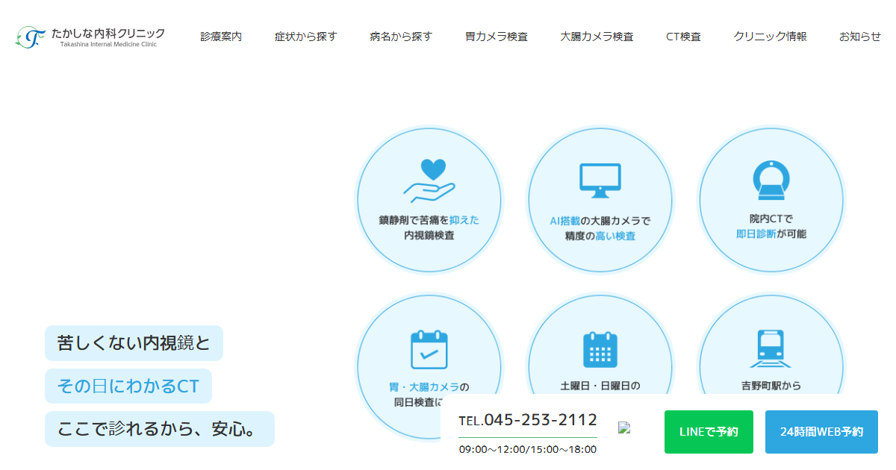This screenshot has height=470, width=896.
Task: Open the 症状から探す menu
Action: coord(305,37)
